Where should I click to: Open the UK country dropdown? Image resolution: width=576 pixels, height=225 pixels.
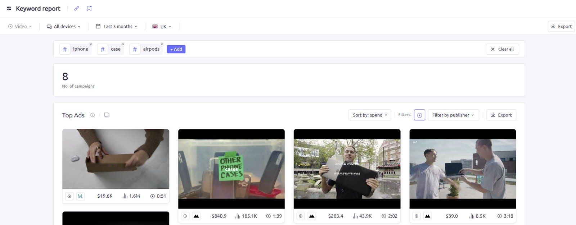[x=162, y=27]
